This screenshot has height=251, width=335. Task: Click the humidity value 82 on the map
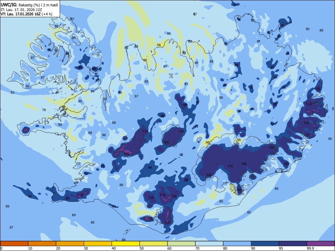coord(136,46)
